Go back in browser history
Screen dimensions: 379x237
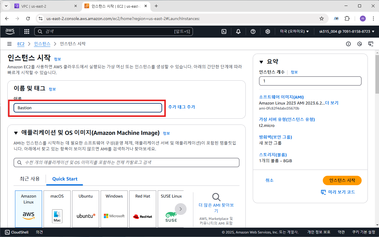(7, 19)
